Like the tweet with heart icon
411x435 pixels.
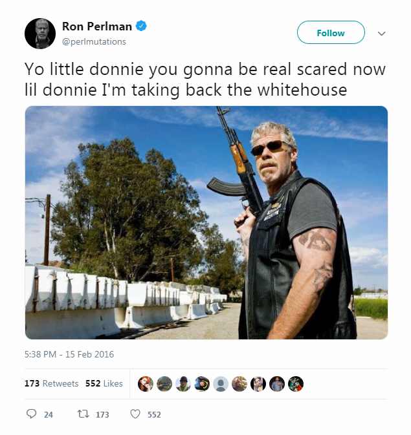[x=135, y=414]
